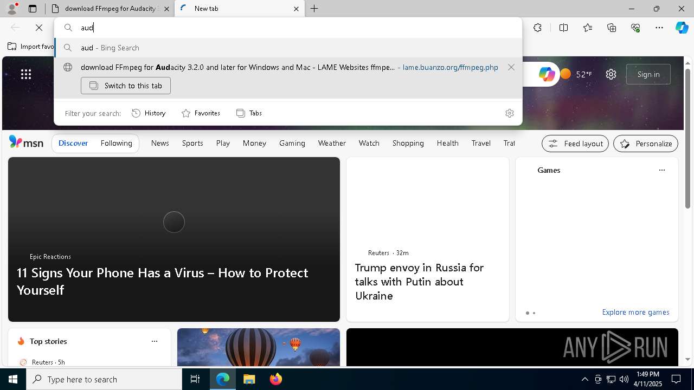Open the volume tray icon
This screenshot has width=694, height=390.
tap(624, 379)
